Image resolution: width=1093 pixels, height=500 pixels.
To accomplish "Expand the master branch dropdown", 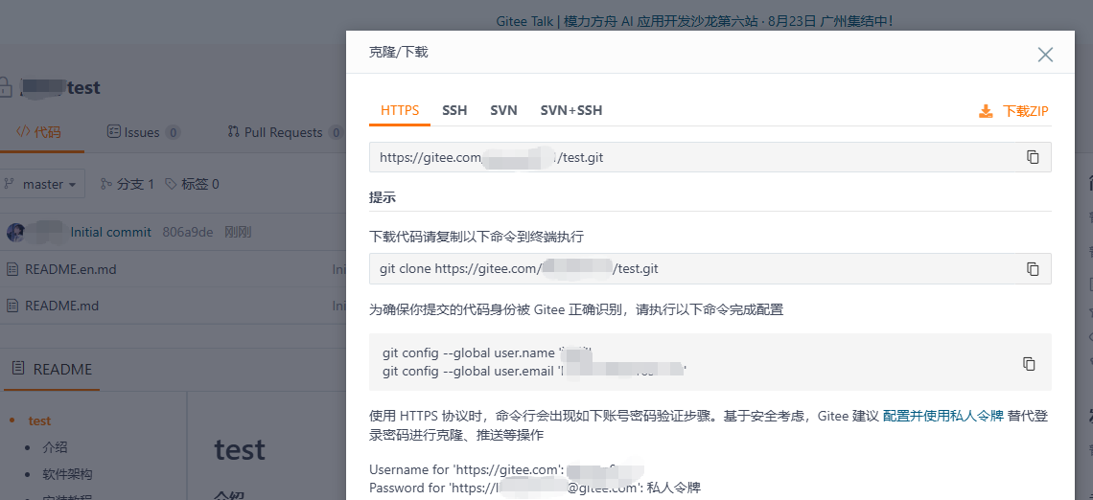I will pyautogui.click(x=42, y=184).
